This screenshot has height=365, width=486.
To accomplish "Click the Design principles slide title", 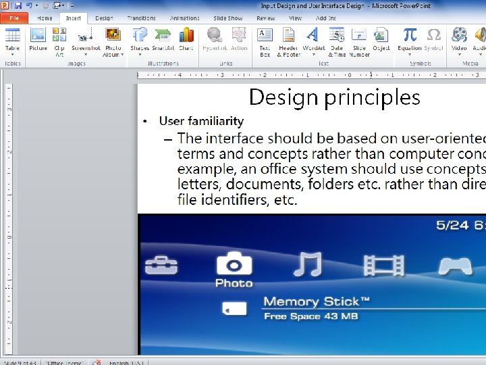I will (334, 97).
